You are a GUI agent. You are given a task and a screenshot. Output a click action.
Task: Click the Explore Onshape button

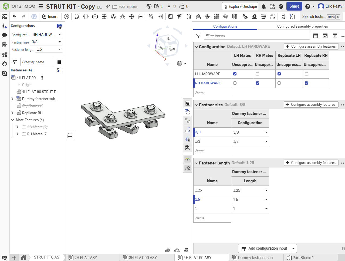[240, 6]
